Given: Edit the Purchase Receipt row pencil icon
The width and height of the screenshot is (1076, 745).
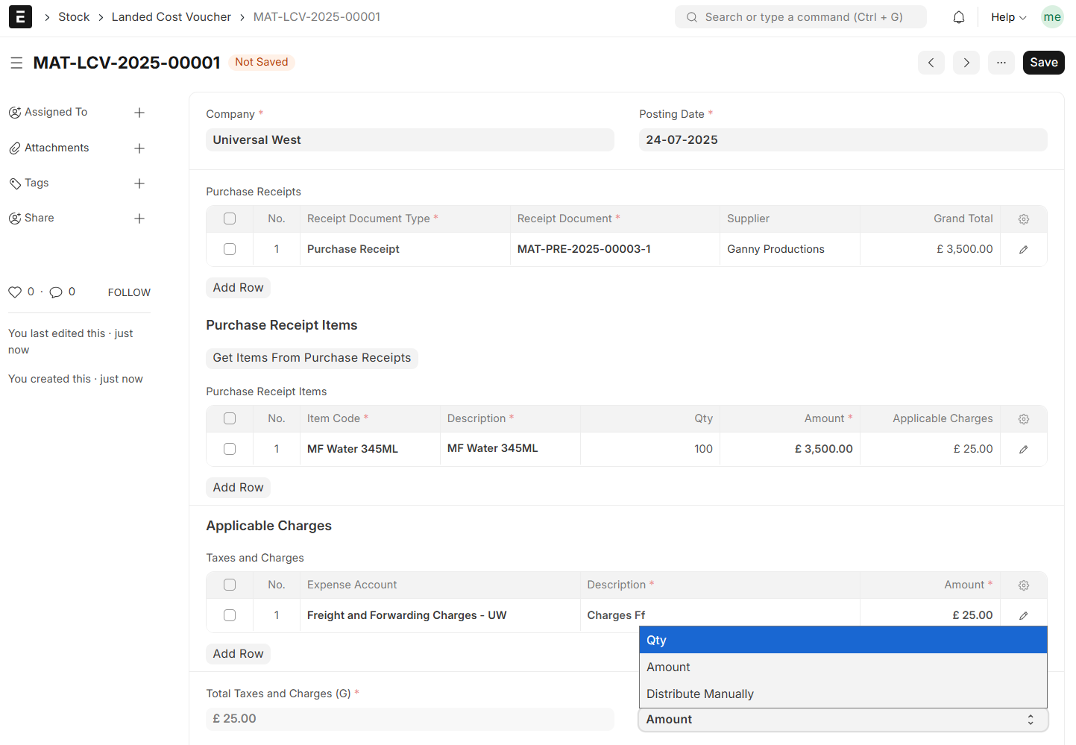Looking at the screenshot, I should [x=1023, y=250].
